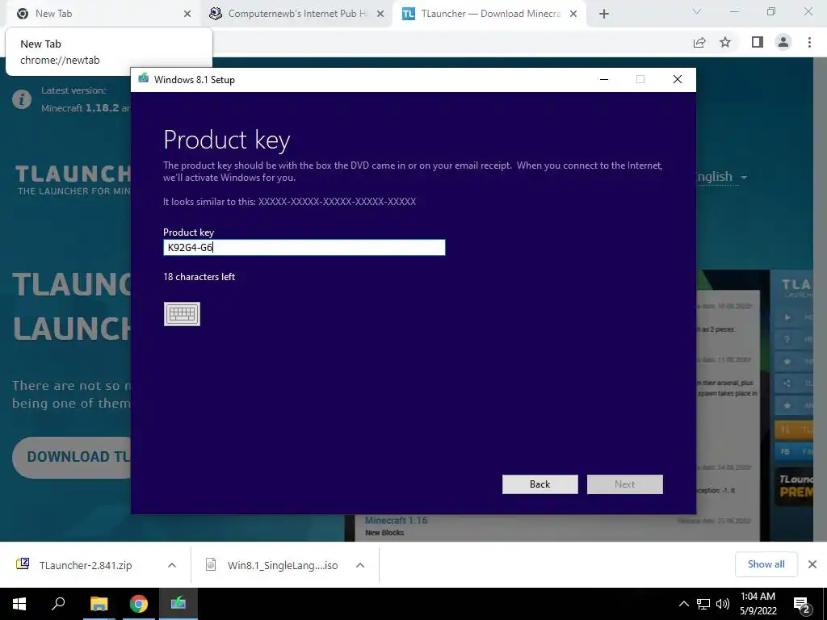The height and width of the screenshot is (620, 827).
Task: Close the New Tab tab
Action: (x=187, y=15)
